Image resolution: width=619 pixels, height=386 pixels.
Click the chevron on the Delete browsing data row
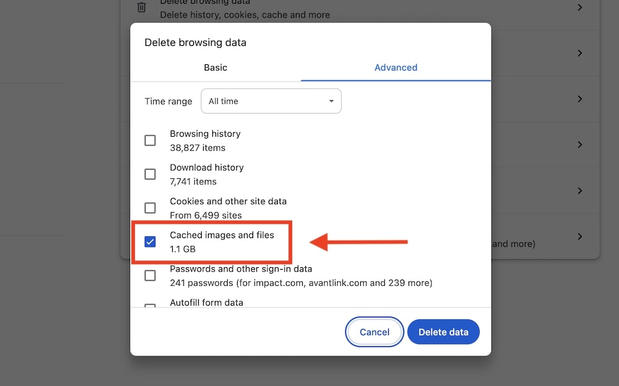(x=580, y=7)
